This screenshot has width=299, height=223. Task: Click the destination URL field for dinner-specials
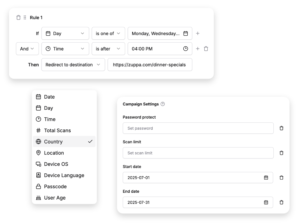pos(150,65)
